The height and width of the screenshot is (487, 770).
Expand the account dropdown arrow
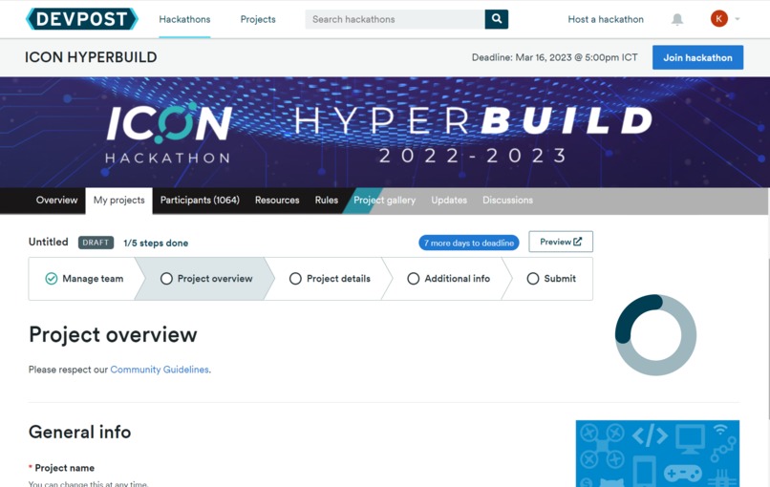pyautogui.click(x=738, y=19)
